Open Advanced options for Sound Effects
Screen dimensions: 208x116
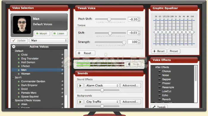(131, 86)
